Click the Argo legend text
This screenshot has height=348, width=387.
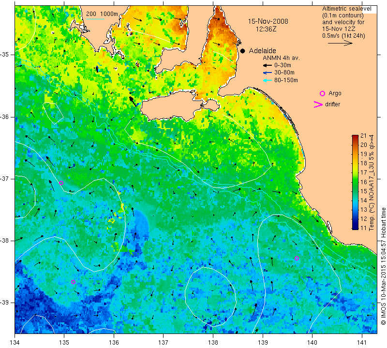(x=335, y=93)
